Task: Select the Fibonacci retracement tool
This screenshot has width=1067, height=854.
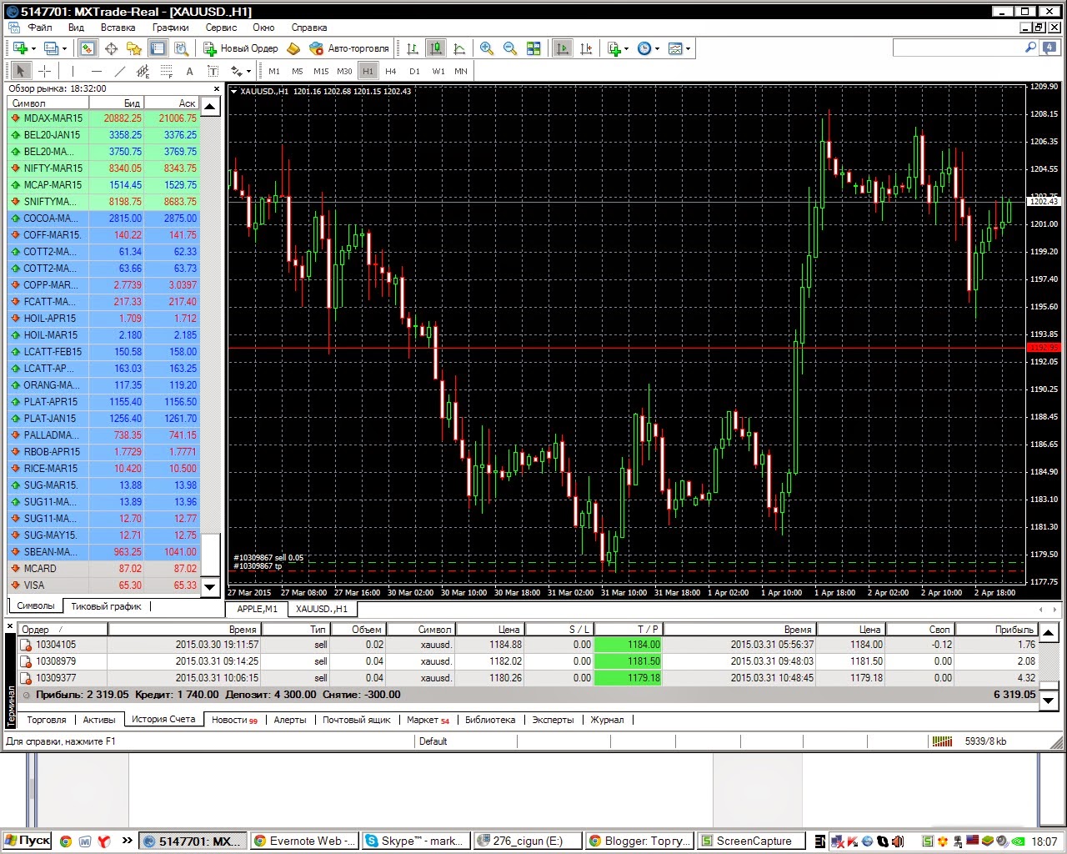Action: [166, 71]
